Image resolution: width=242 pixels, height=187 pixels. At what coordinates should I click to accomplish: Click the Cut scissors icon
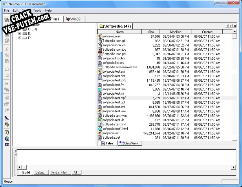pos(7,49)
